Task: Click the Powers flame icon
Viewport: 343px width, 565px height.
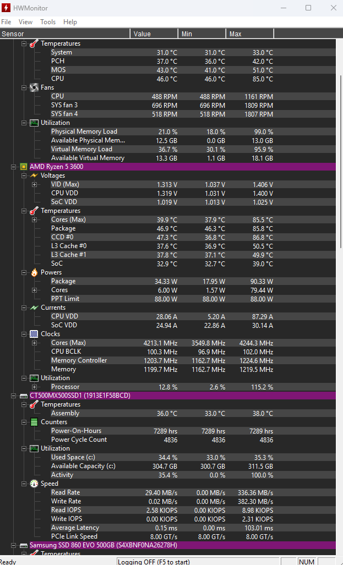Action: coord(34,272)
